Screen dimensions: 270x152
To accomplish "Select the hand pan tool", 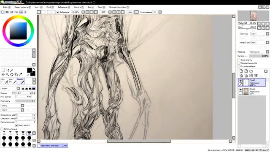I will (x=16, y=74).
